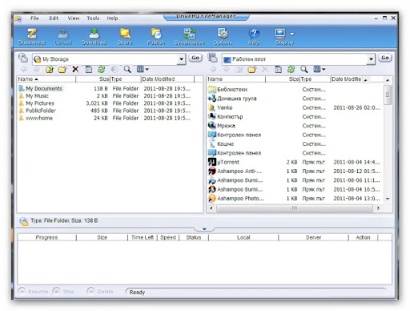Viewport: 410px width, 311px height.
Task: Open the View menu
Action: point(74,18)
